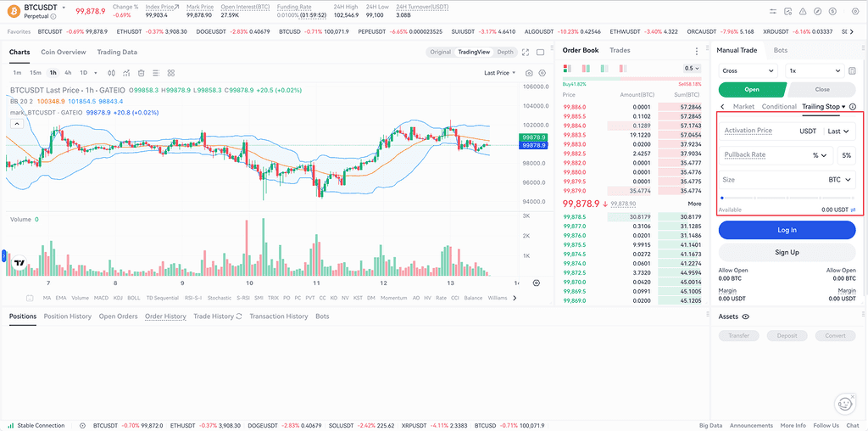Refresh Trade History with its icon
The width and height of the screenshot is (868, 431).
[240, 316]
